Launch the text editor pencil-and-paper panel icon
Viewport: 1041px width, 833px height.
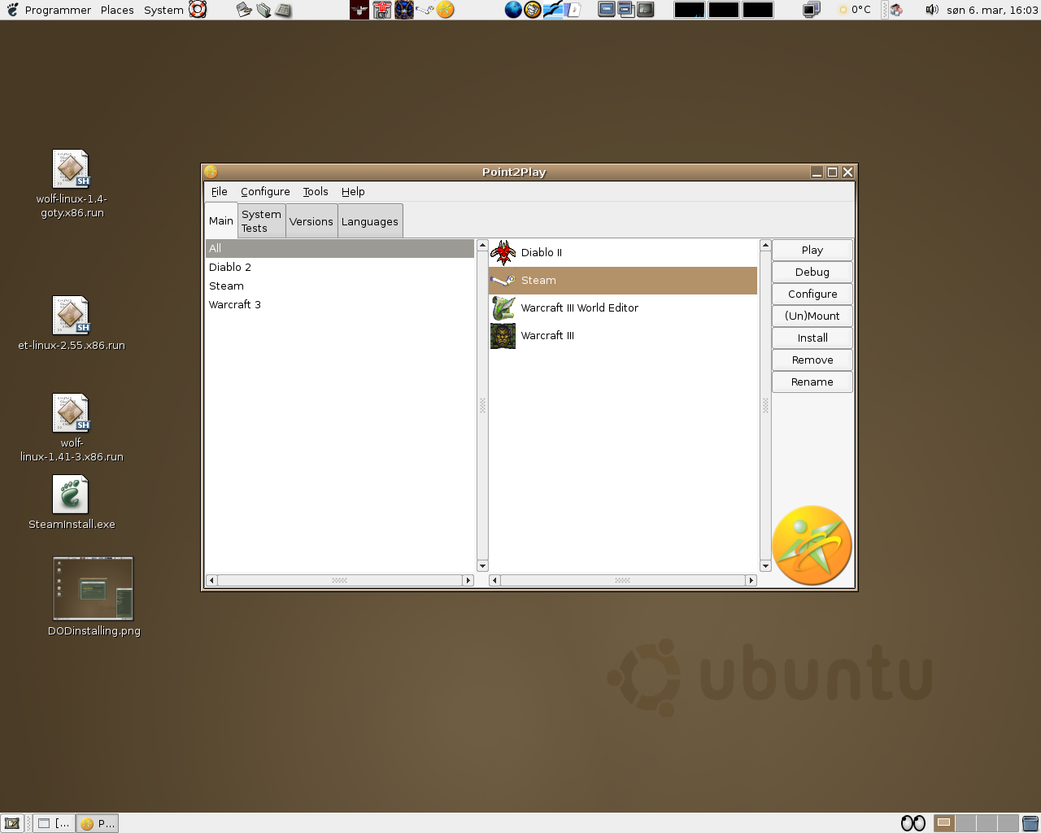tap(244, 10)
